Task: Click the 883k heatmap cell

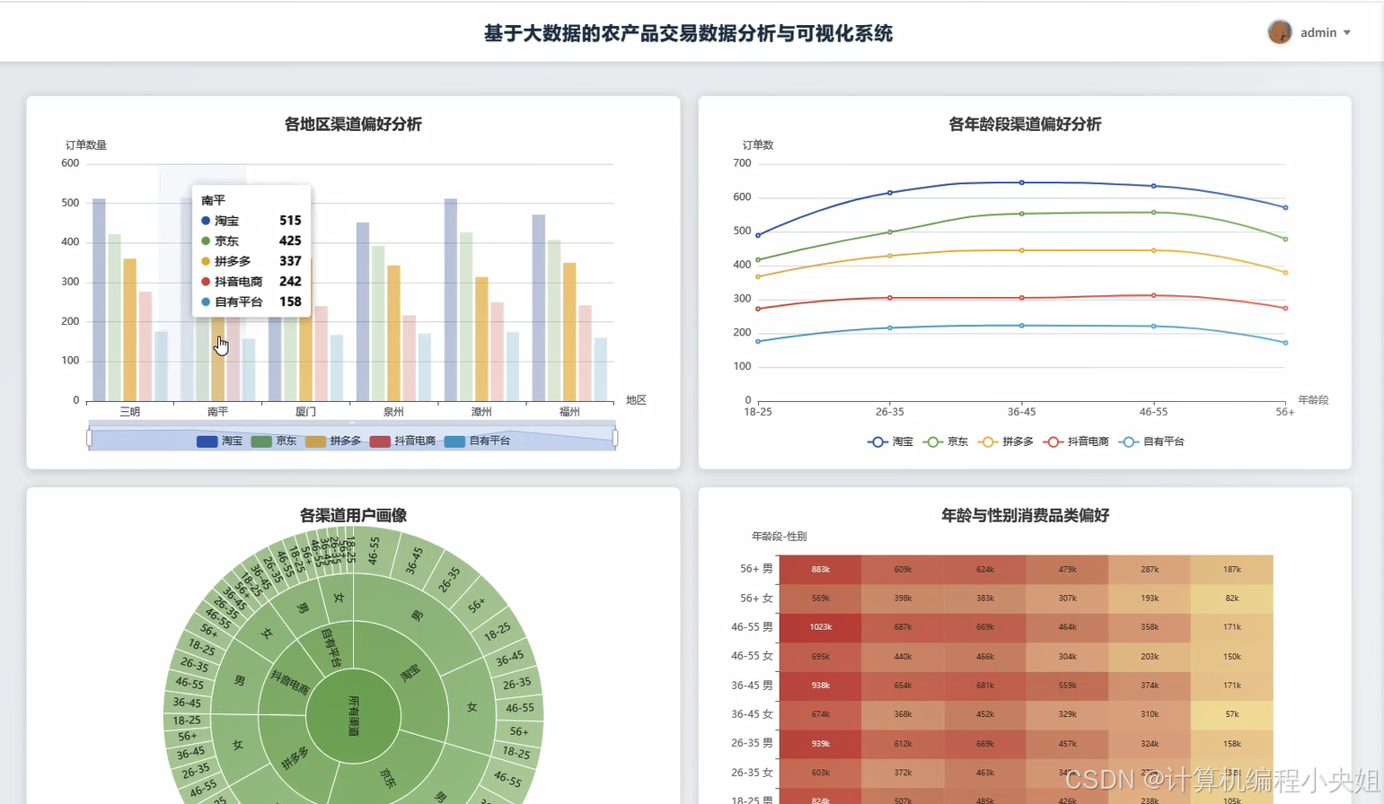Action: click(x=820, y=569)
